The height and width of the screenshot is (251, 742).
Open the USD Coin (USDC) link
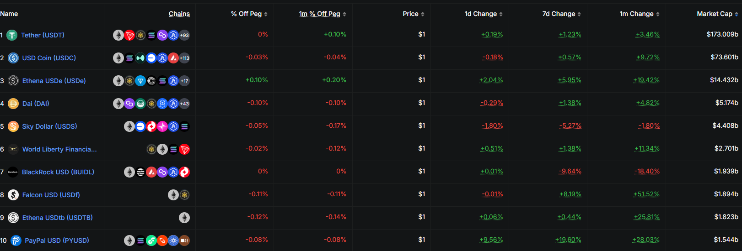(x=49, y=58)
